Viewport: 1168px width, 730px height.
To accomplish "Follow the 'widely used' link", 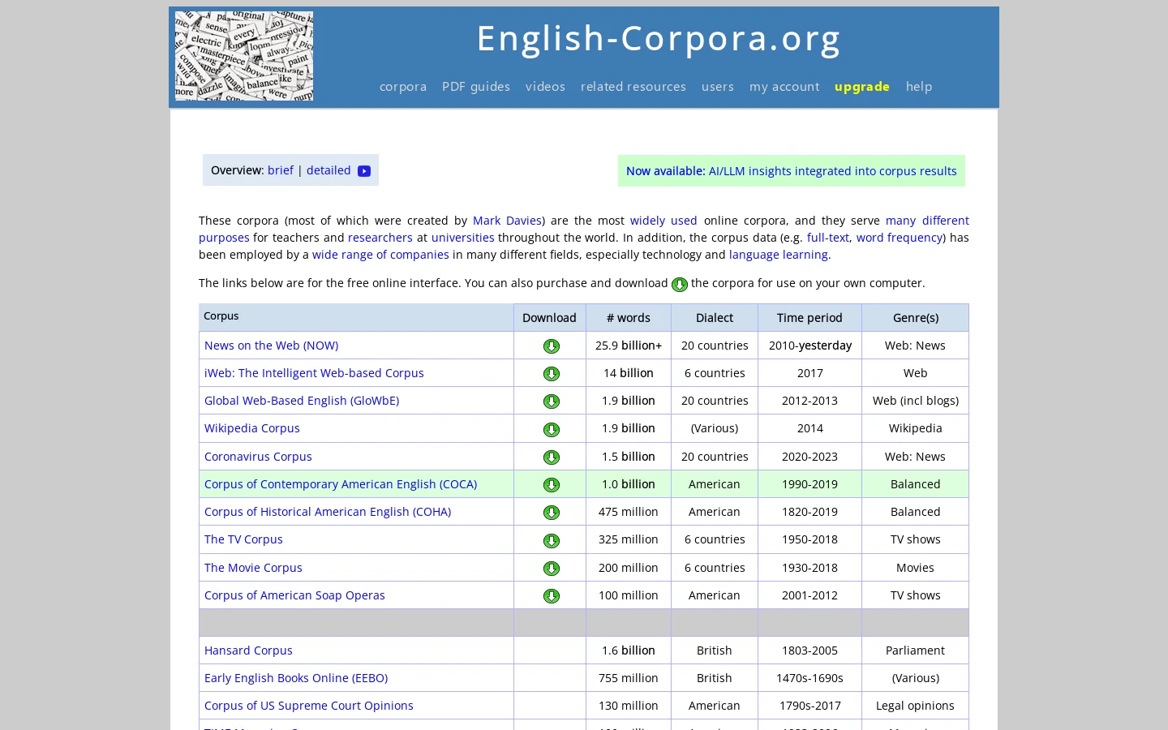I will tap(663, 221).
